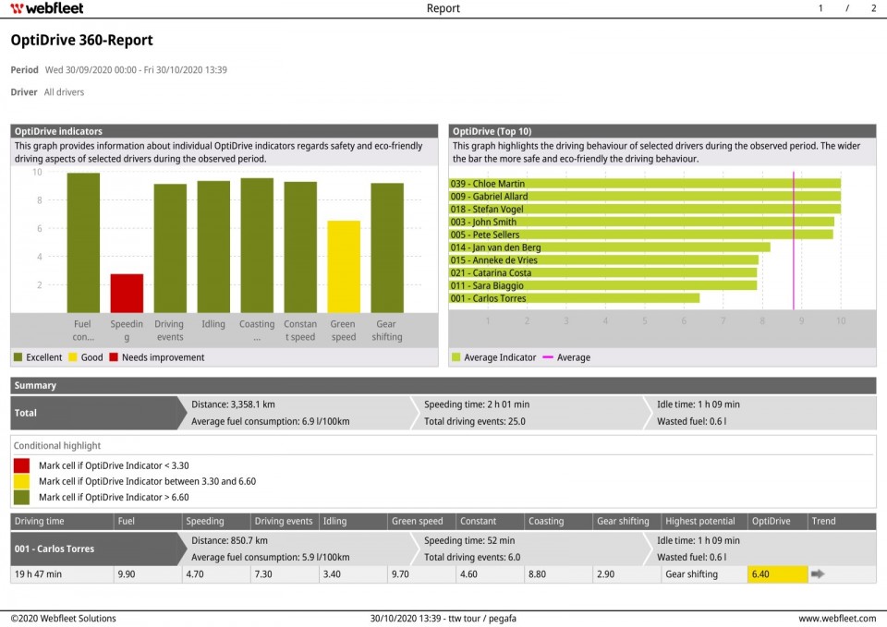887x627 pixels.
Task: Toggle the pink 'Average' legend entry
Action: [x=567, y=357]
